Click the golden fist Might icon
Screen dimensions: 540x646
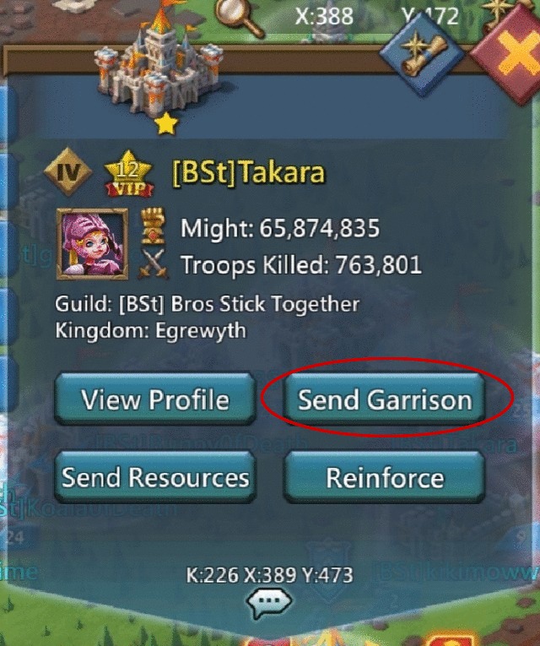[x=153, y=226]
